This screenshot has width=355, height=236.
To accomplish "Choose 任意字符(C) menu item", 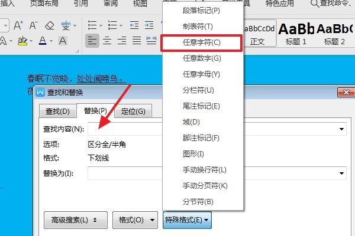I will 202,42.
